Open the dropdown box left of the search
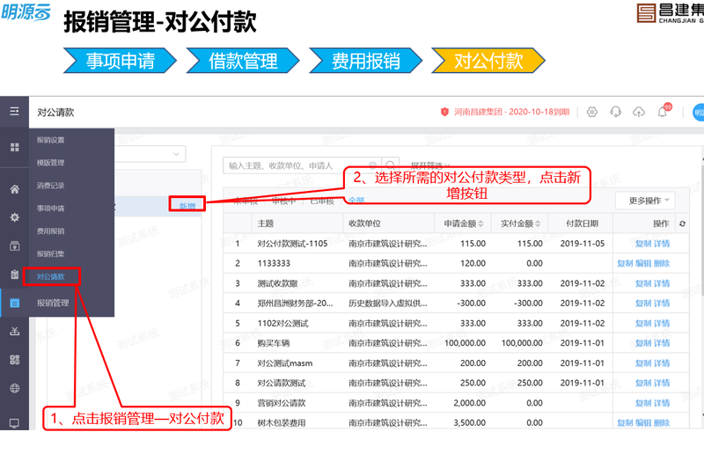The image size is (704, 454). 150,154
